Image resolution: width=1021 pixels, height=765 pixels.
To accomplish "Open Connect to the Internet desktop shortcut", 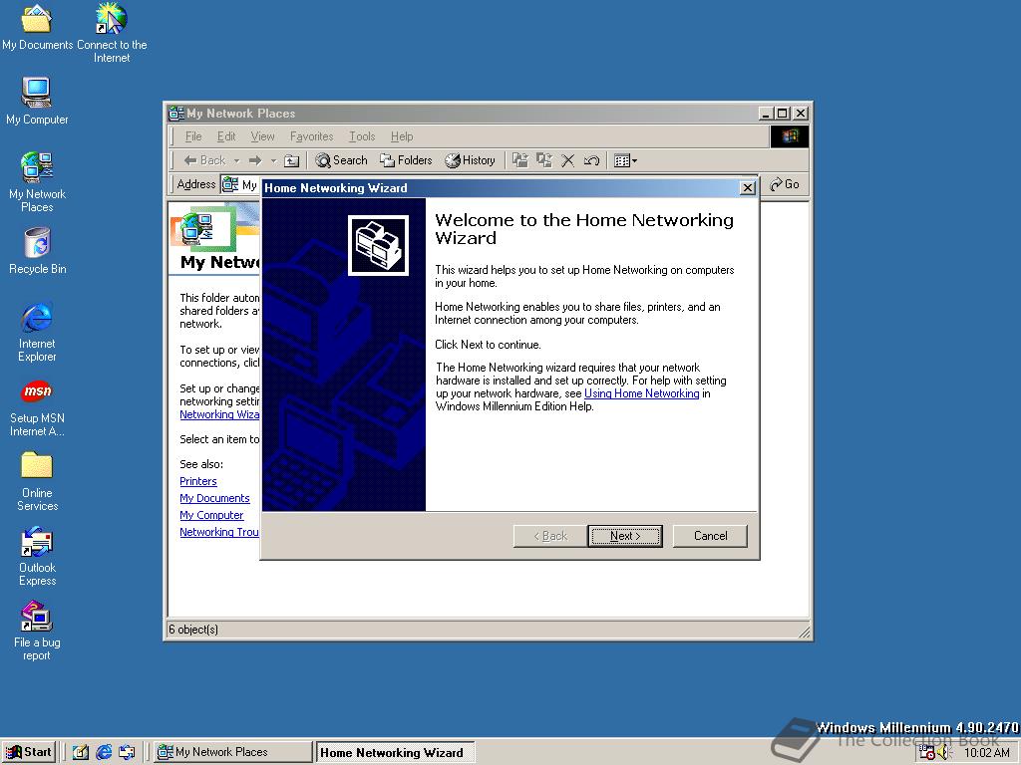I will 112,33.
